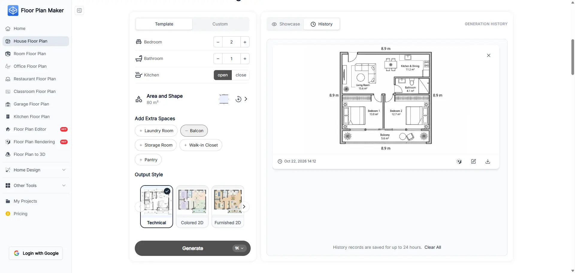Open Garage Floor Plan in sidebar
The image size is (575, 273).
pos(36,104)
